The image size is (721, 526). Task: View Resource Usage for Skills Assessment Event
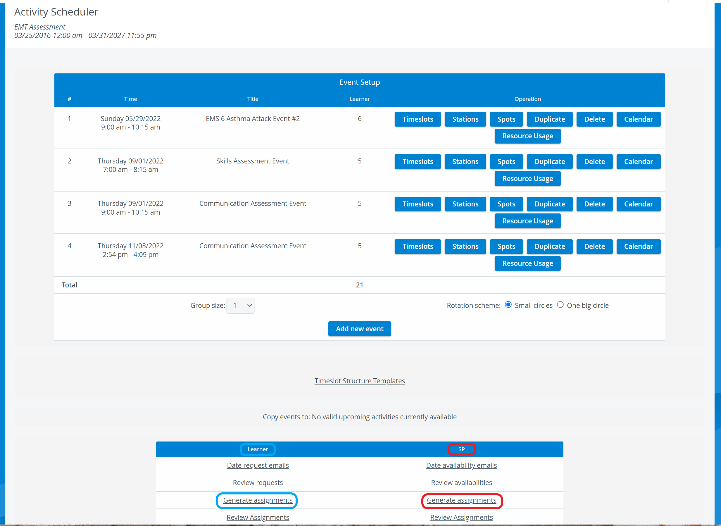pos(527,179)
